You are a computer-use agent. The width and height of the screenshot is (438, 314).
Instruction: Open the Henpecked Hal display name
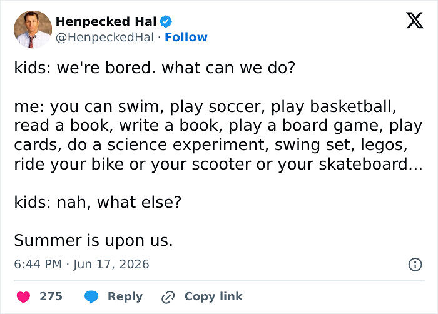106,21
